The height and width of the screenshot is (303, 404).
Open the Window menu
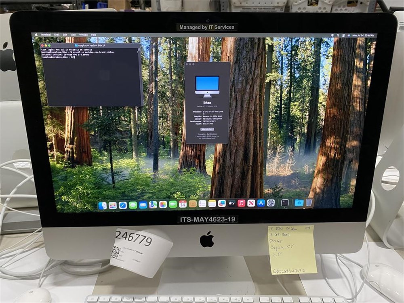tap(84, 35)
